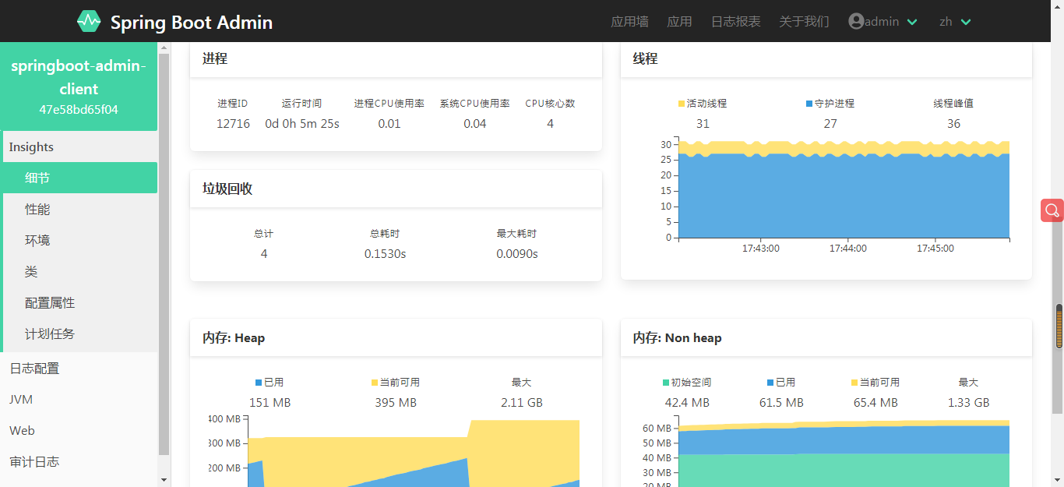Click the Heap 已用 value 151 MB
The height and width of the screenshot is (487, 1064).
[270, 402]
